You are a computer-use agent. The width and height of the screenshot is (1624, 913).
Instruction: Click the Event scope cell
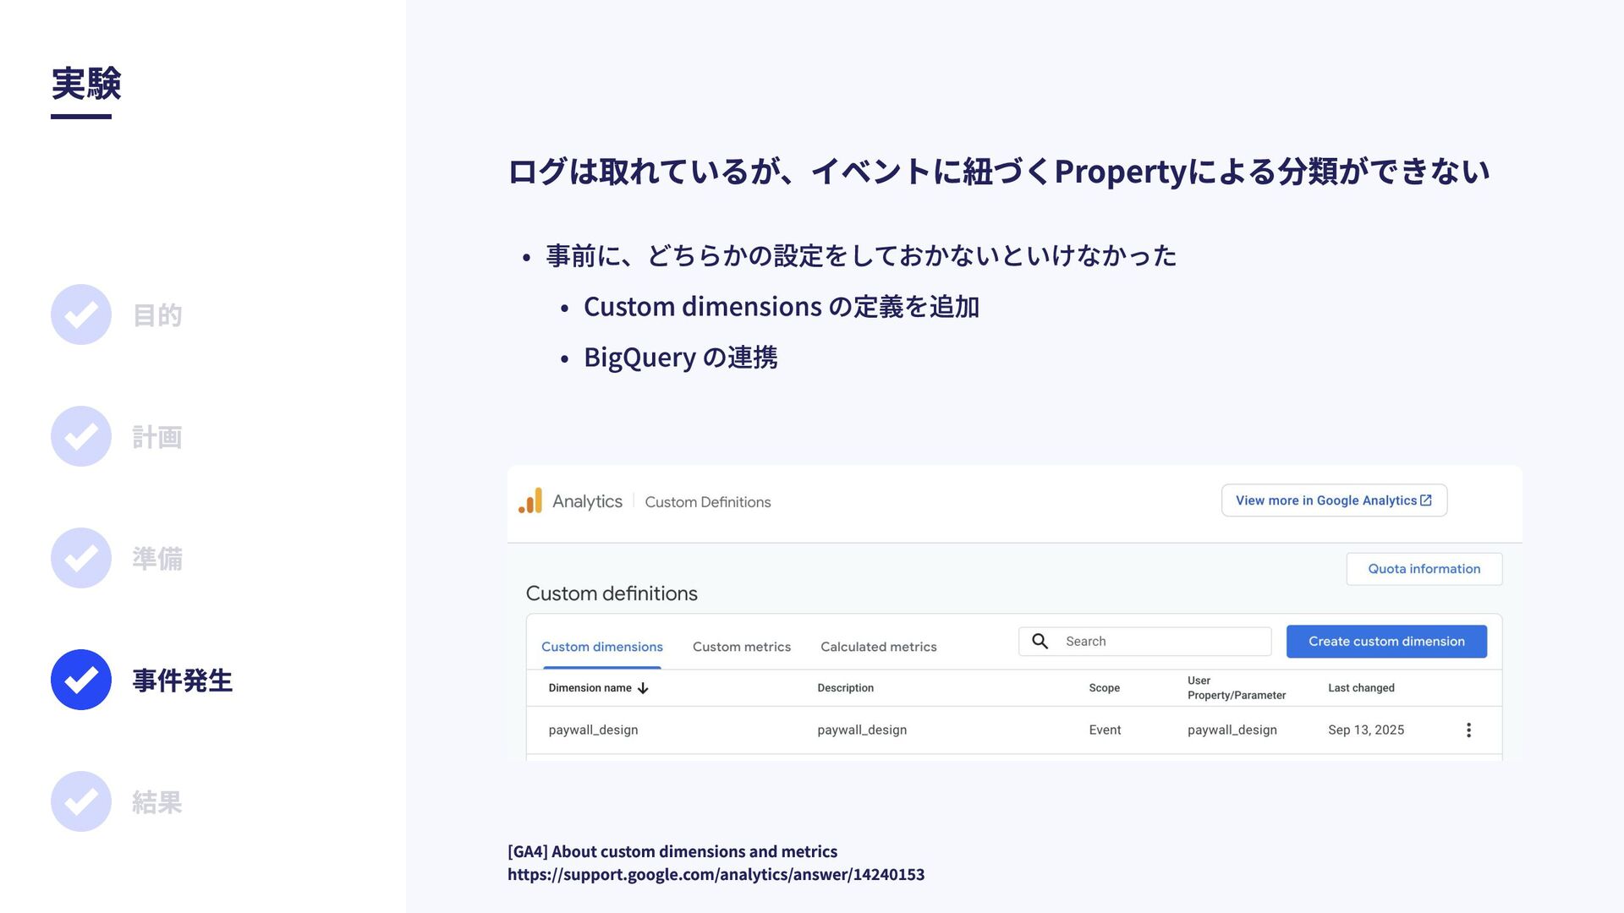(x=1105, y=730)
